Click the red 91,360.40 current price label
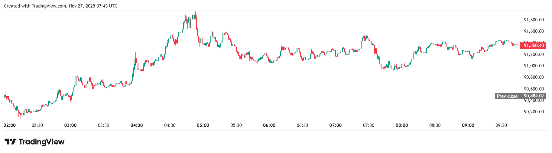The width and height of the screenshot is (552, 153). [x=534, y=45]
